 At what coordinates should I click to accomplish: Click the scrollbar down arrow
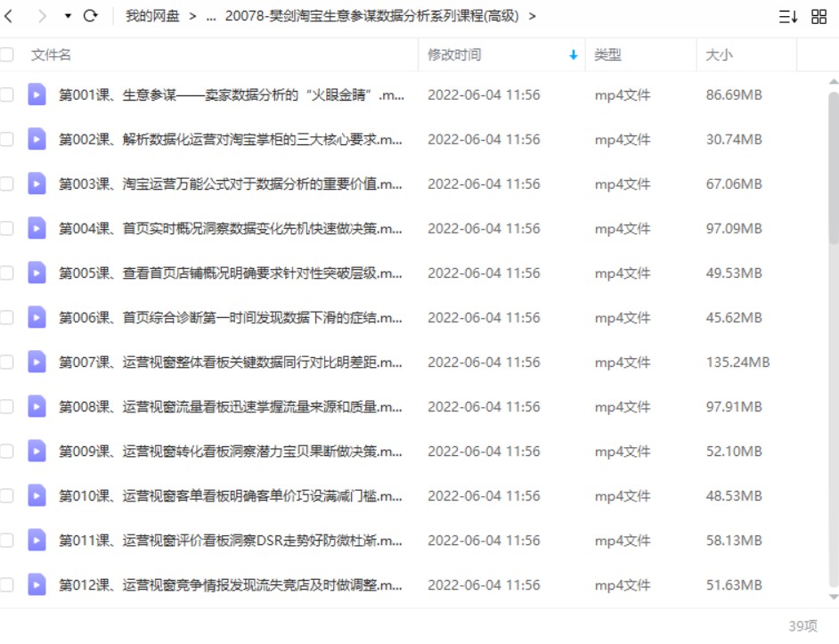coord(833,597)
